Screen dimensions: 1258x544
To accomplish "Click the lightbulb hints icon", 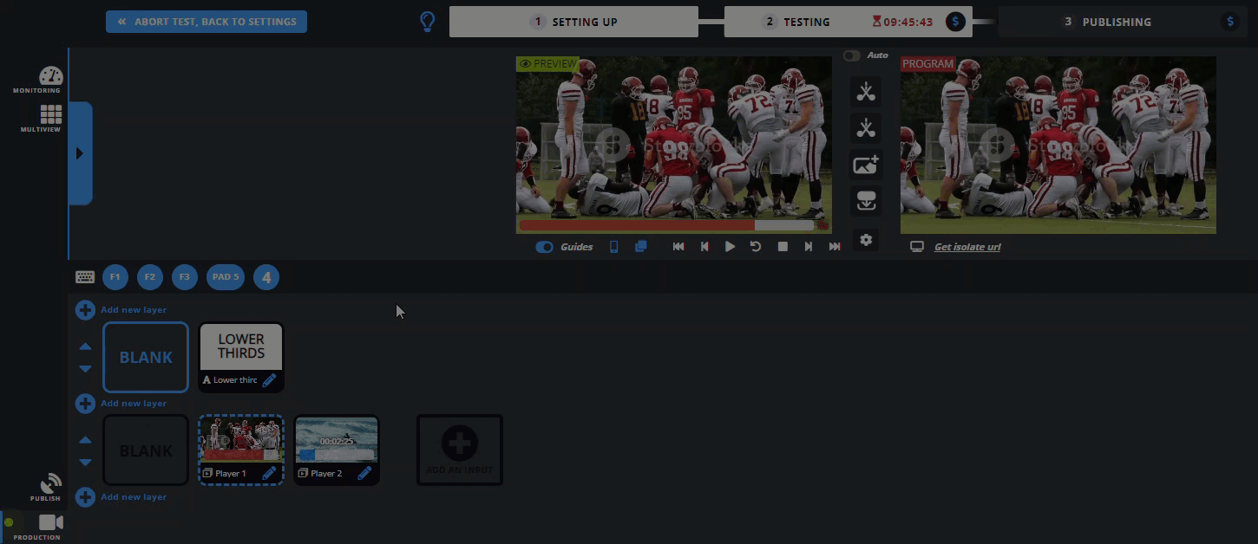I will [x=427, y=22].
